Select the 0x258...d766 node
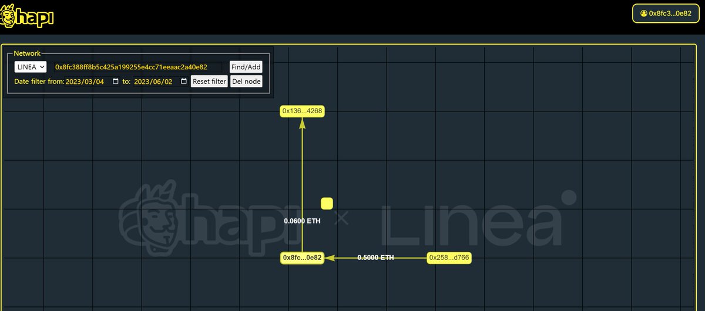The image size is (705, 311). coord(449,258)
